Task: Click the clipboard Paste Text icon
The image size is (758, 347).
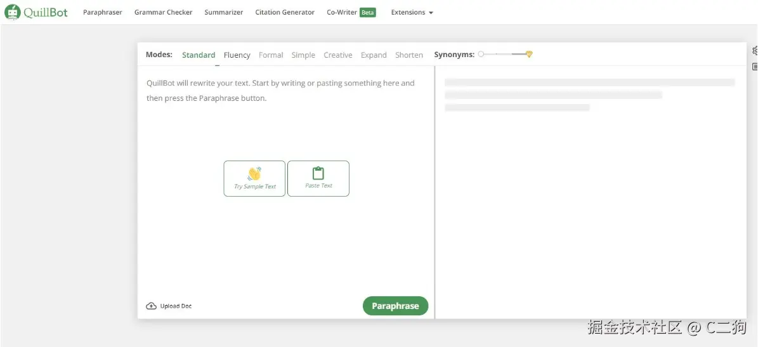Action: tap(318, 173)
